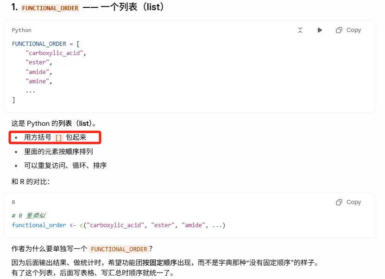The width and height of the screenshot is (385, 279).
Task: Click the Python language label
Action: pos(22,30)
